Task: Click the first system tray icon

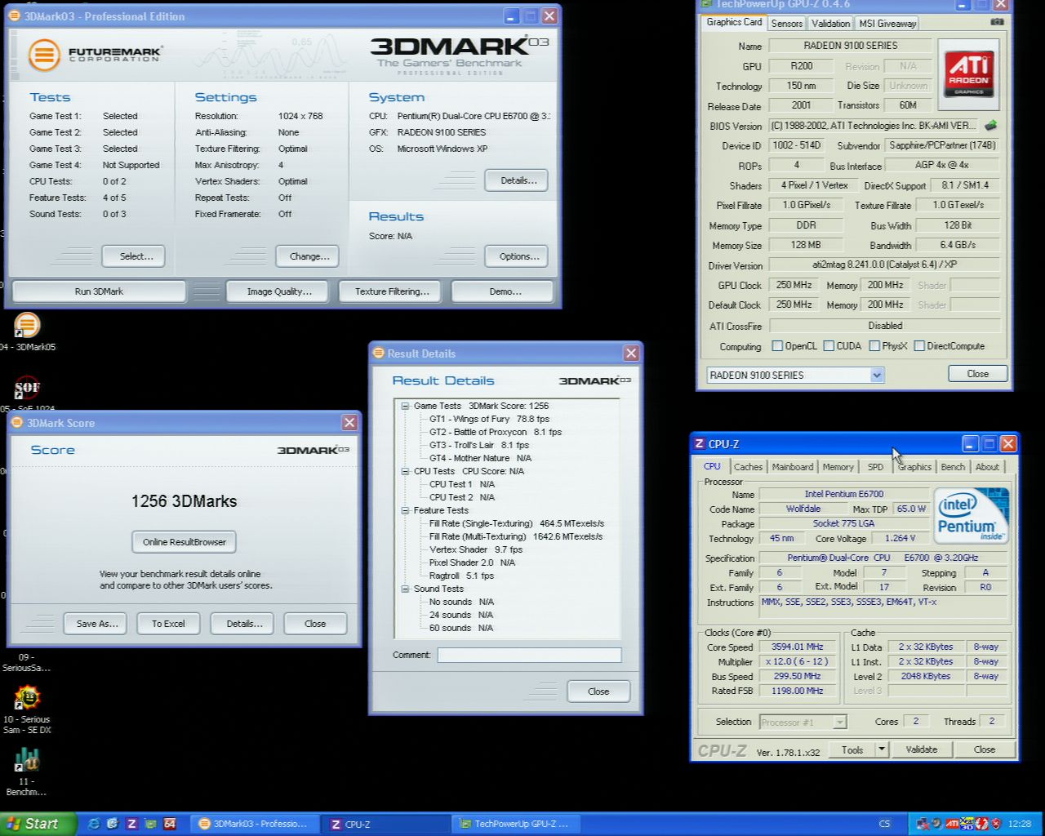Action: point(923,824)
